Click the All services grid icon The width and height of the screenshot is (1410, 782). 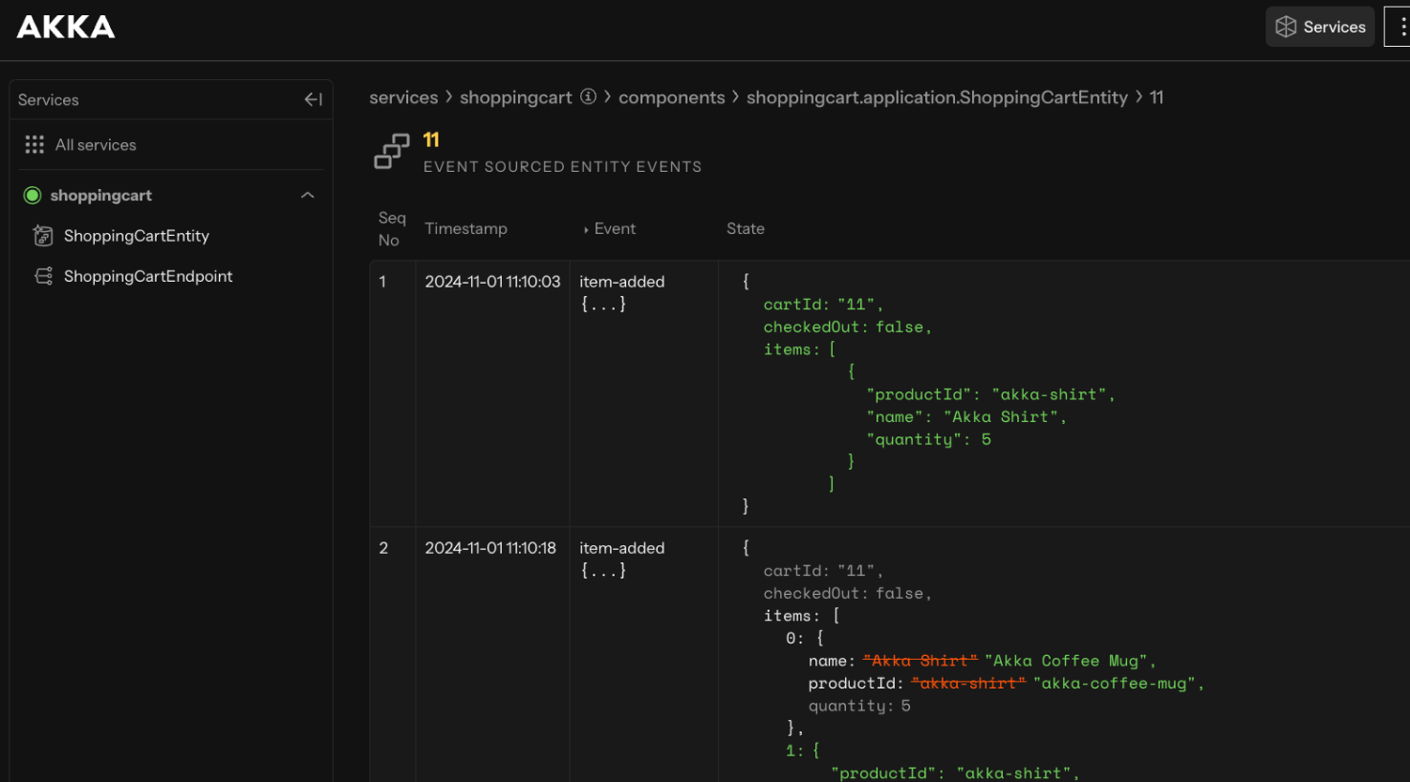click(x=35, y=145)
